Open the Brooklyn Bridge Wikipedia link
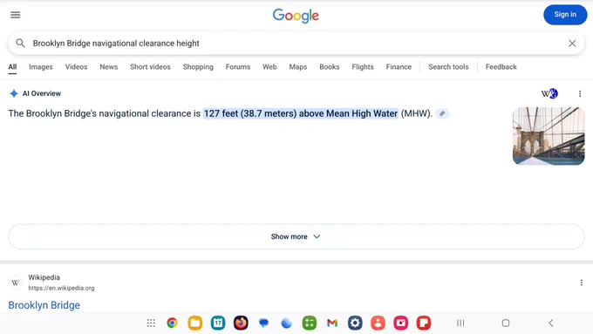The width and height of the screenshot is (593, 334). (44, 305)
